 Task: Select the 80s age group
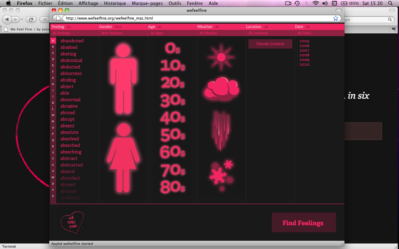pyautogui.click(x=173, y=187)
